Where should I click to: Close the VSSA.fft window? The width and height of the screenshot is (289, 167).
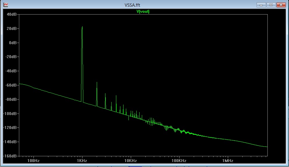(281, 5)
